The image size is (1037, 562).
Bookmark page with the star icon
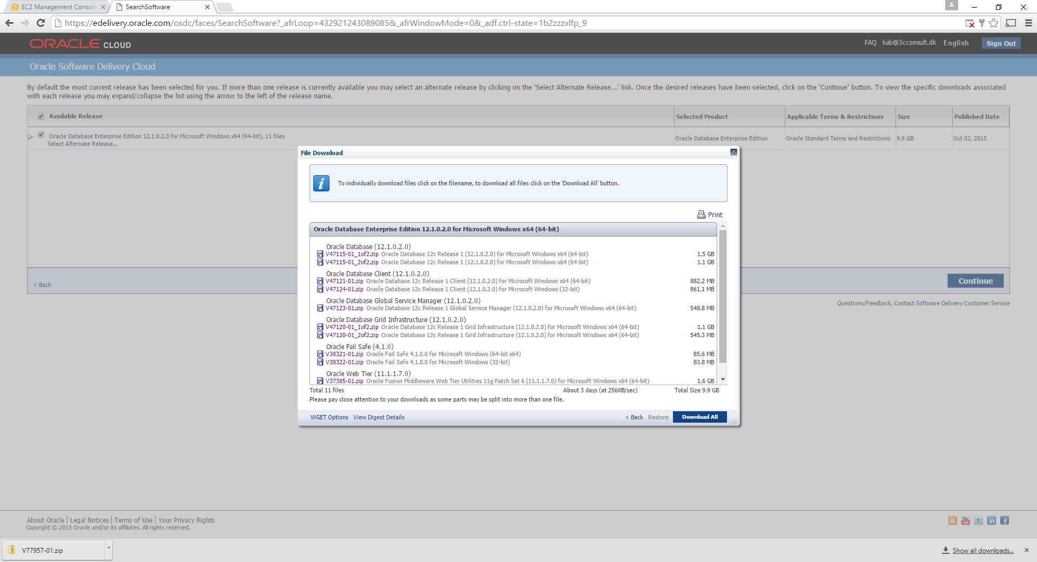click(x=994, y=23)
